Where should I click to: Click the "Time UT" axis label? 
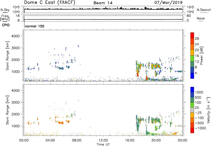(x=103, y=144)
